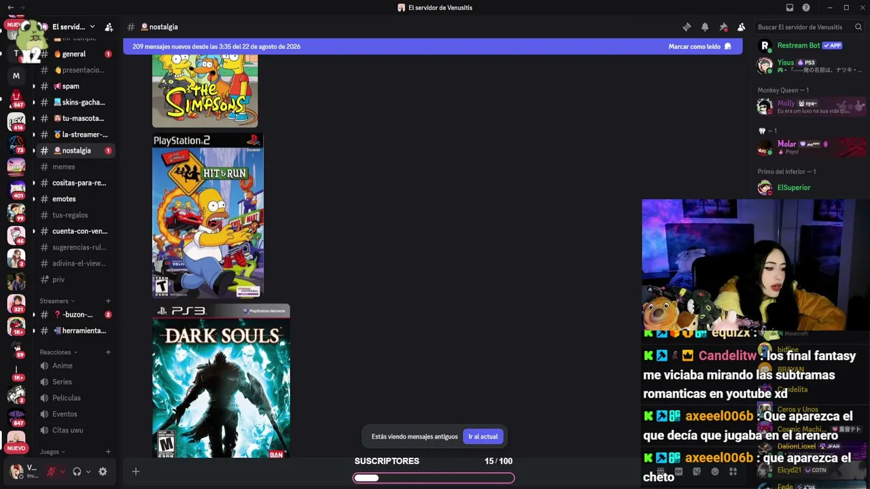Open microphone input options chevron
Image resolution: width=870 pixels, height=489 pixels.
(x=63, y=471)
